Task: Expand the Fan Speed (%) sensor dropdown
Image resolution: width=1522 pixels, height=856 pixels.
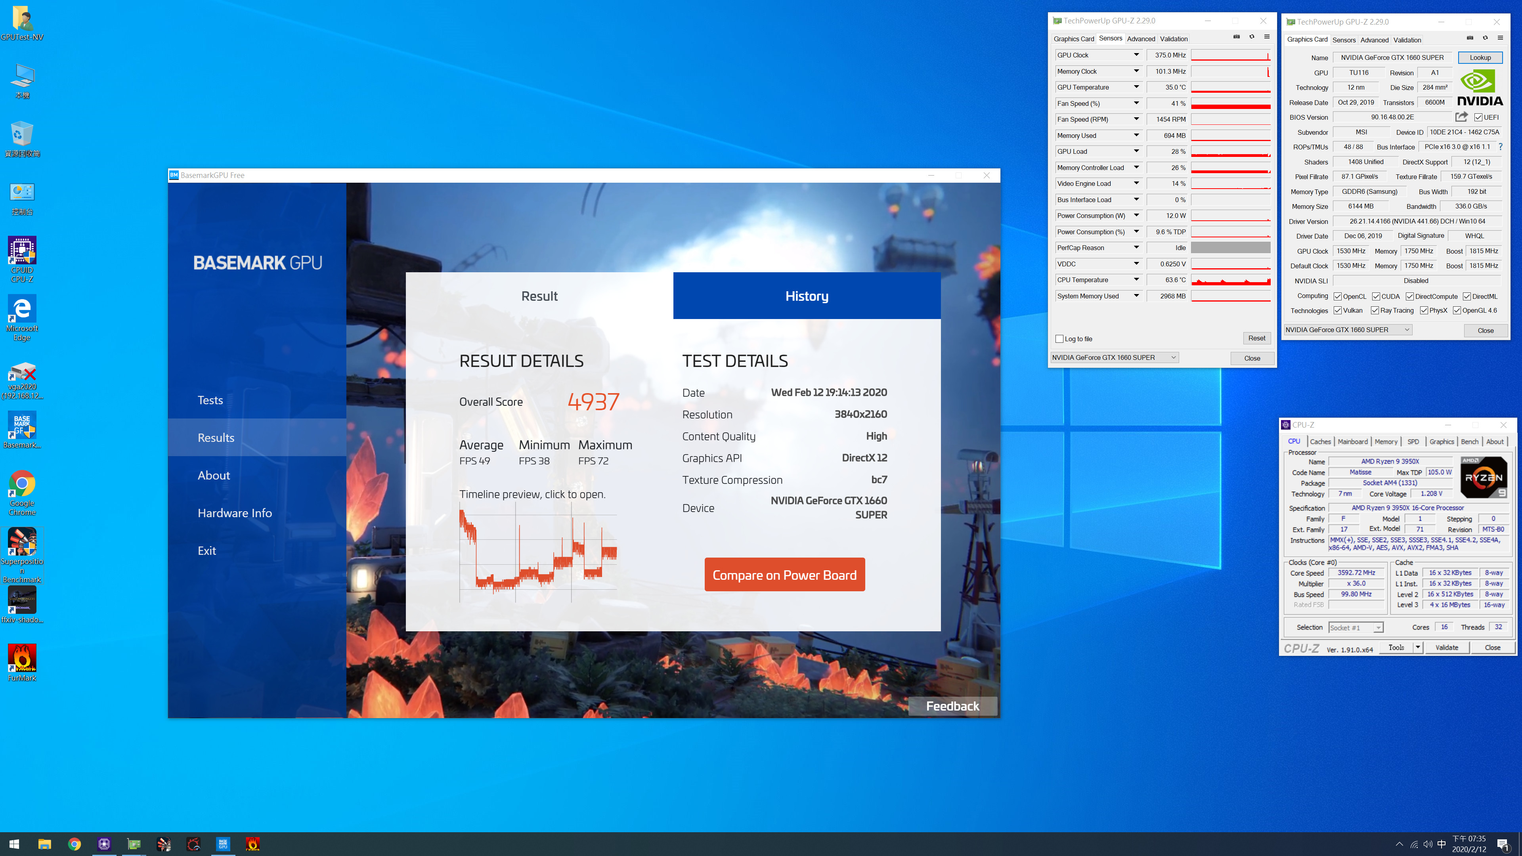Action: [x=1136, y=103]
